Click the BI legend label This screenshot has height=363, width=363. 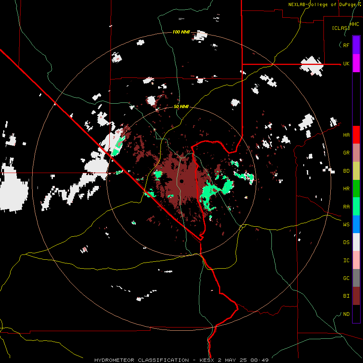(x=346, y=296)
